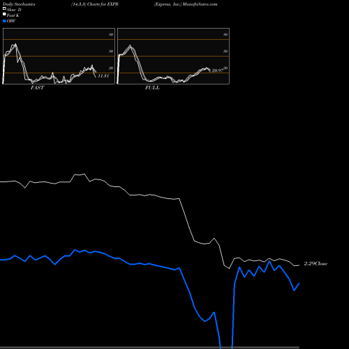Click the FAST chart label
Viewport: 349px width, 349px height.
tap(37, 87)
